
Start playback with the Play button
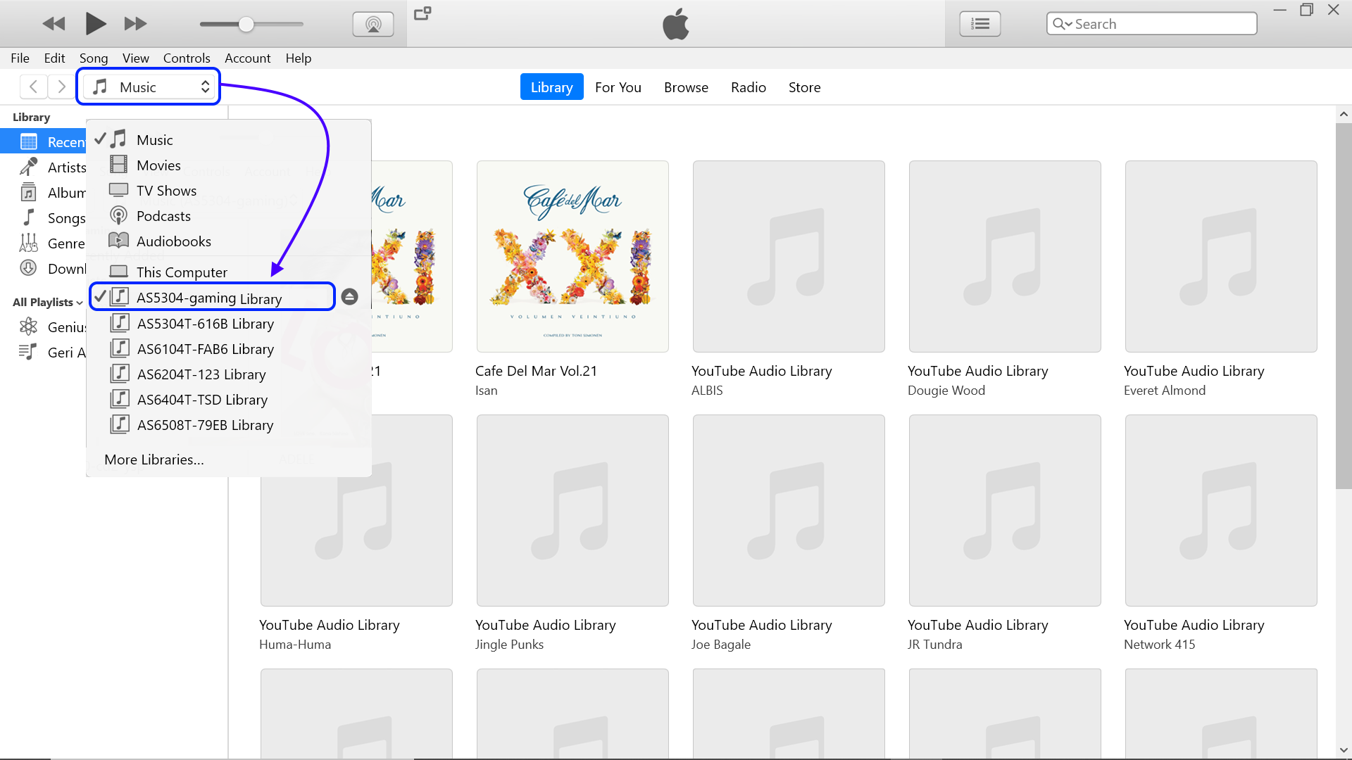[95, 24]
